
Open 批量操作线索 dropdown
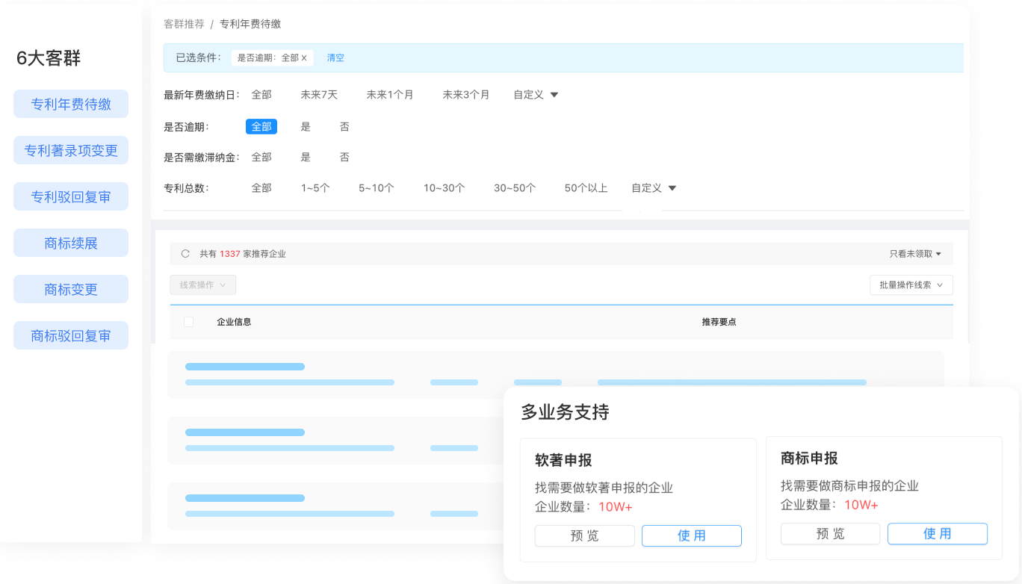[911, 285]
